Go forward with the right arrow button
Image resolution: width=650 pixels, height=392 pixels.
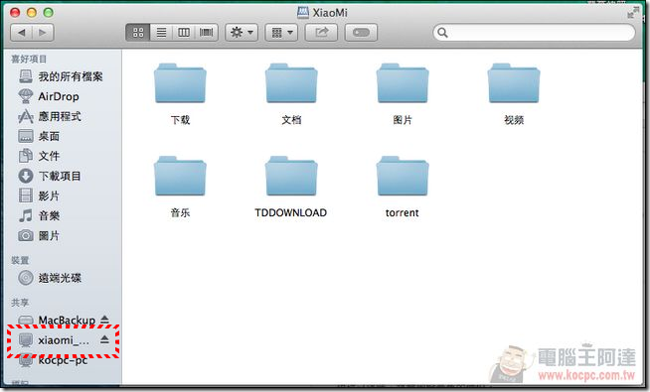(43, 33)
